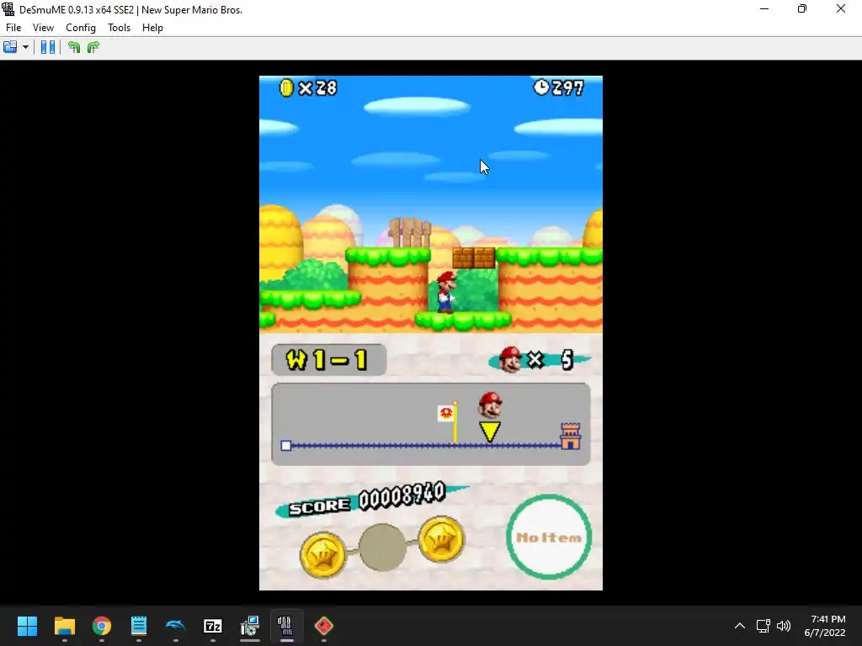Click the rotate screen right toolbar icon
This screenshot has width=862, height=646.
[x=93, y=47]
